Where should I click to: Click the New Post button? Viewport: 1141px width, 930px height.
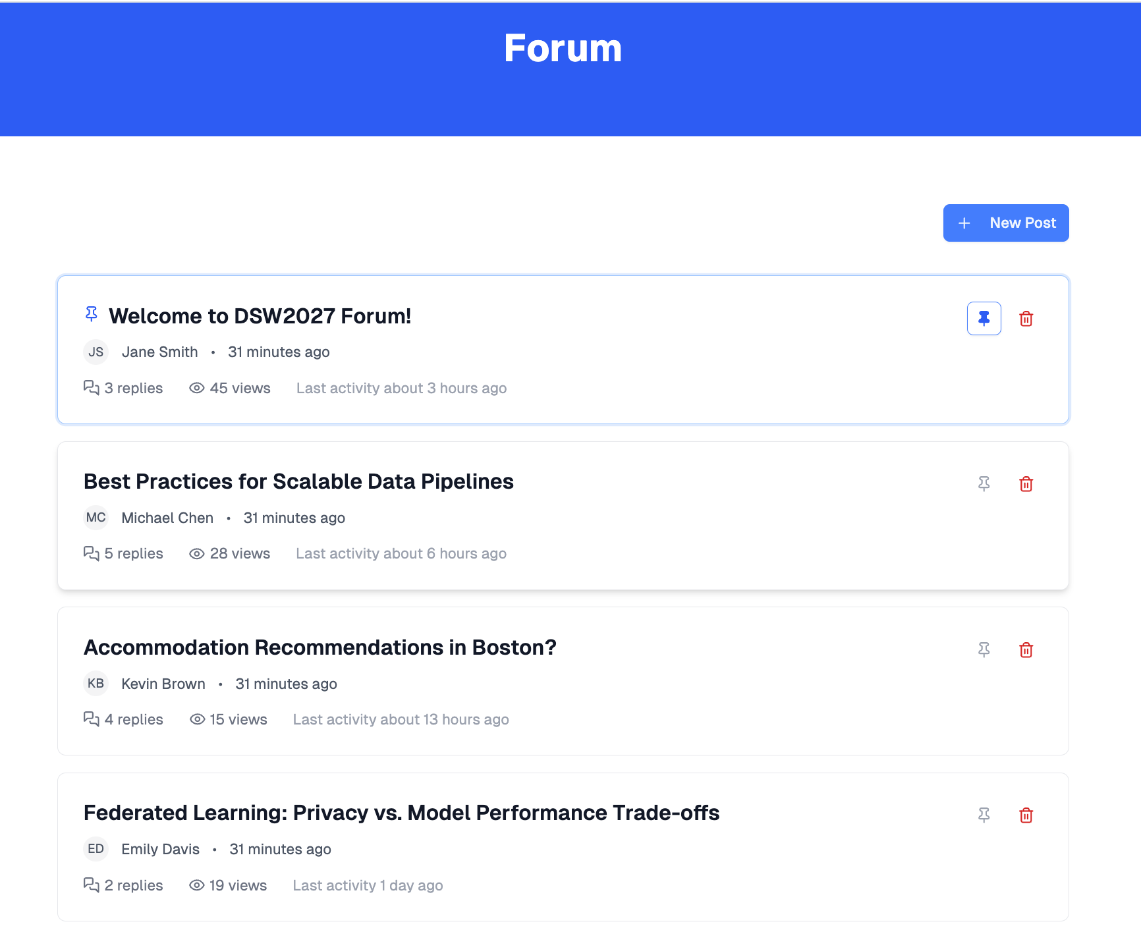coord(1005,223)
